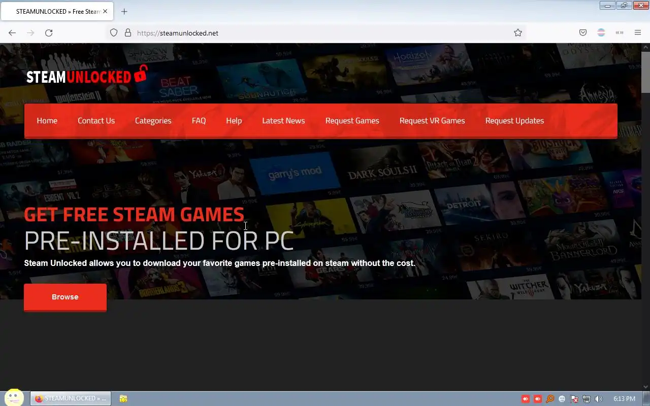Open the striped globe extension icon
650x406 pixels.
pyautogui.click(x=601, y=33)
